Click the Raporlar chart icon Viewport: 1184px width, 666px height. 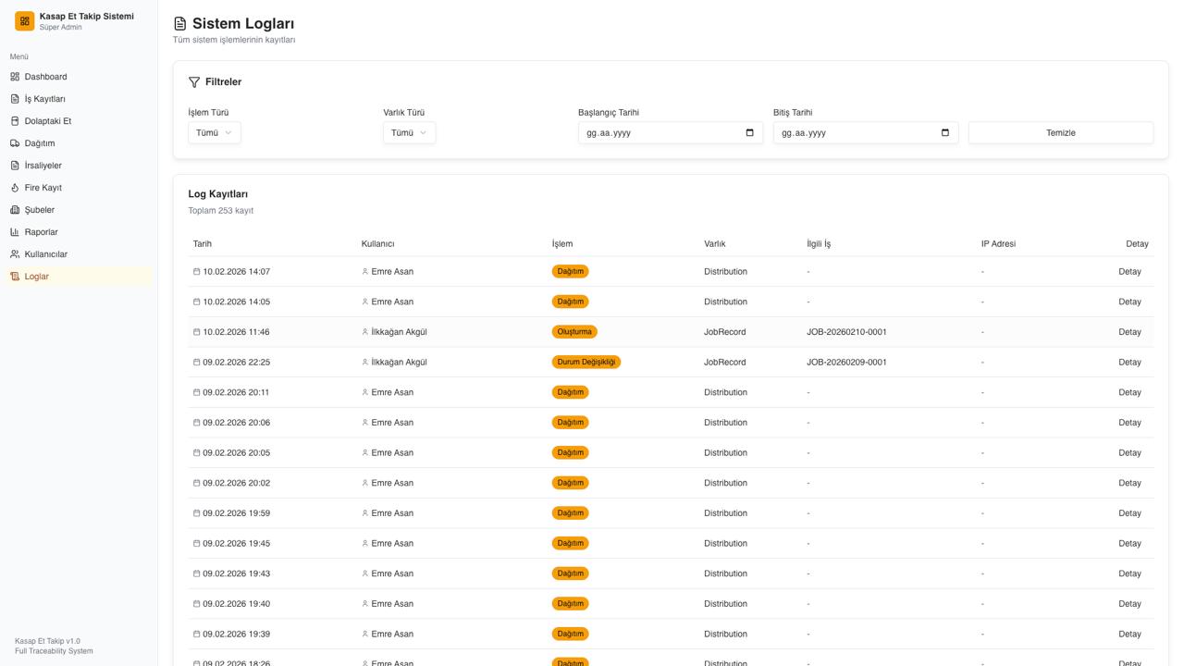click(x=15, y=232)
